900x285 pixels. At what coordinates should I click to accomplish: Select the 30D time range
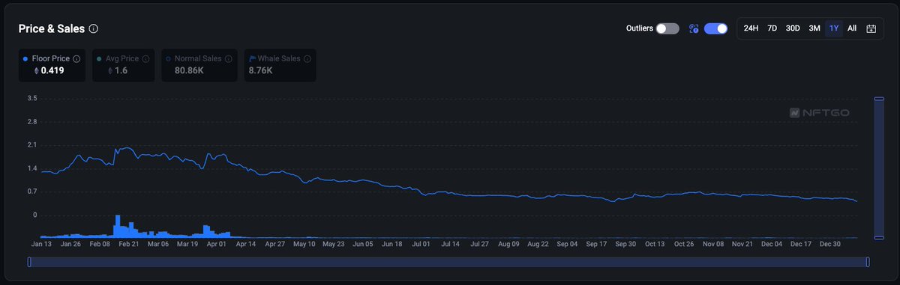click(793, 28)
